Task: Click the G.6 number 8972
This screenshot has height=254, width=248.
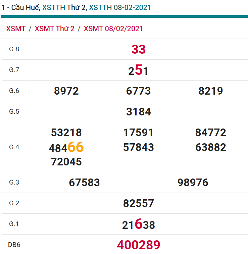Action: point(66,91)
